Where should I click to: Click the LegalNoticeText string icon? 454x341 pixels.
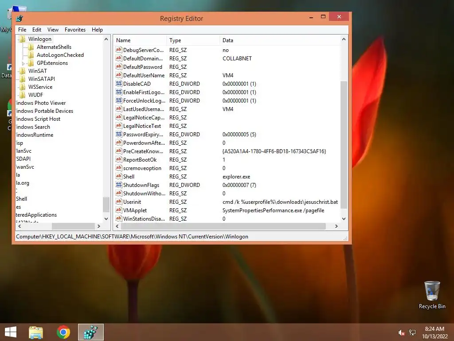coord(119,126)
